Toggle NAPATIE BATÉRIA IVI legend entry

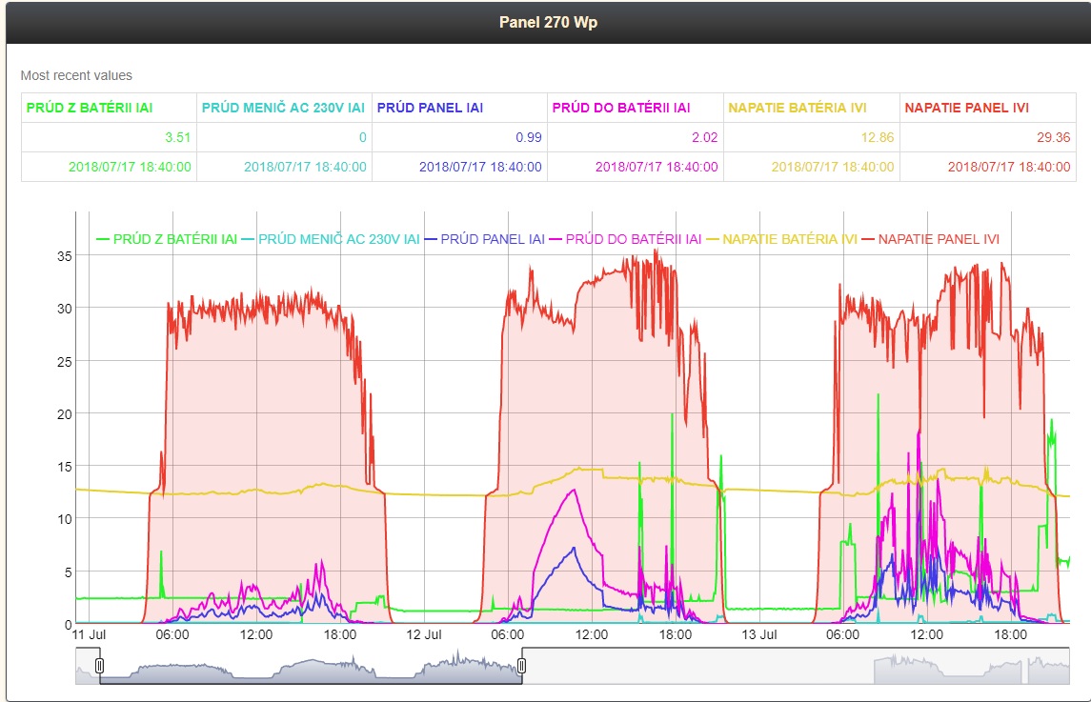[782, 239]
